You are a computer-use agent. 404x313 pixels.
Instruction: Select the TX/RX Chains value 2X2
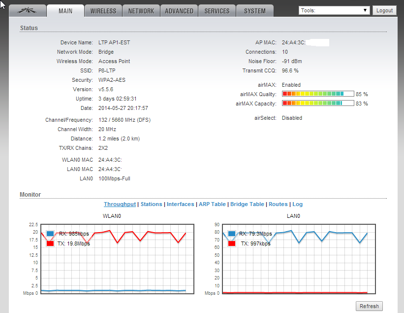pyautogui.click(x=103, y=148)
